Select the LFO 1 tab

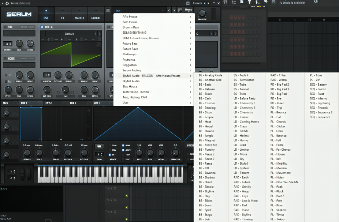click(97, 103)
